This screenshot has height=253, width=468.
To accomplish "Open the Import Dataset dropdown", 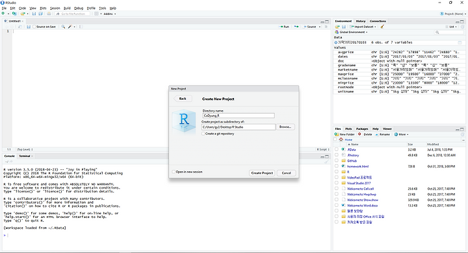I will click(x=363, y=27).
